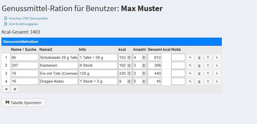Click Notiz field in the Schokolade row
The height and width of the screenshot is (124, 257).
tap(178, 58)
